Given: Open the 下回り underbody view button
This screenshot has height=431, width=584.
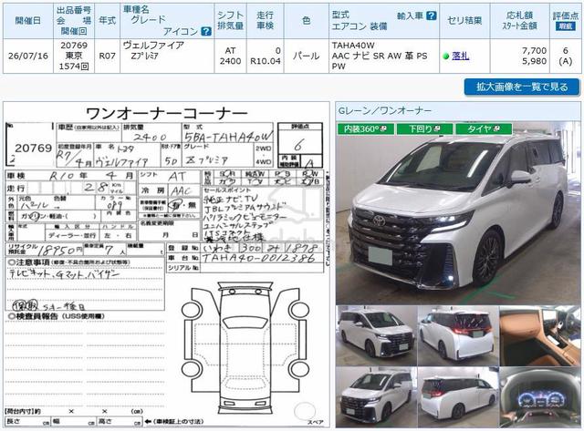Looking at the screenshot, I should (424, 128).
